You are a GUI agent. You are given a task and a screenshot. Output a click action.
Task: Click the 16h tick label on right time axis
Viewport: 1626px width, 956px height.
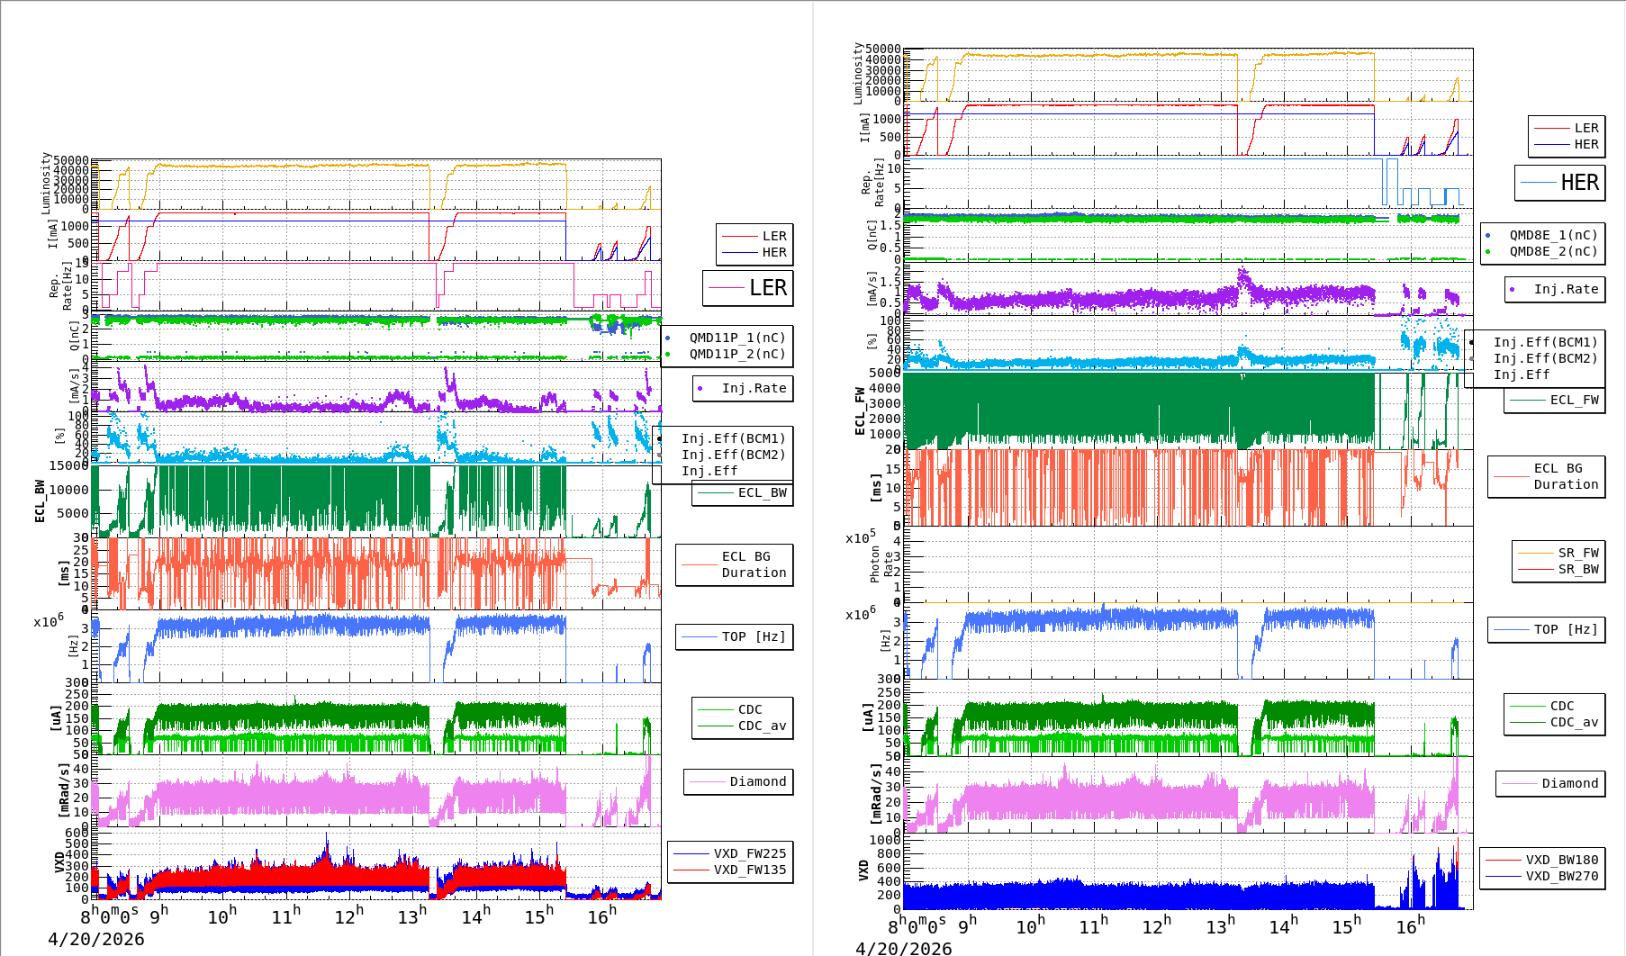coord(1411,924)
